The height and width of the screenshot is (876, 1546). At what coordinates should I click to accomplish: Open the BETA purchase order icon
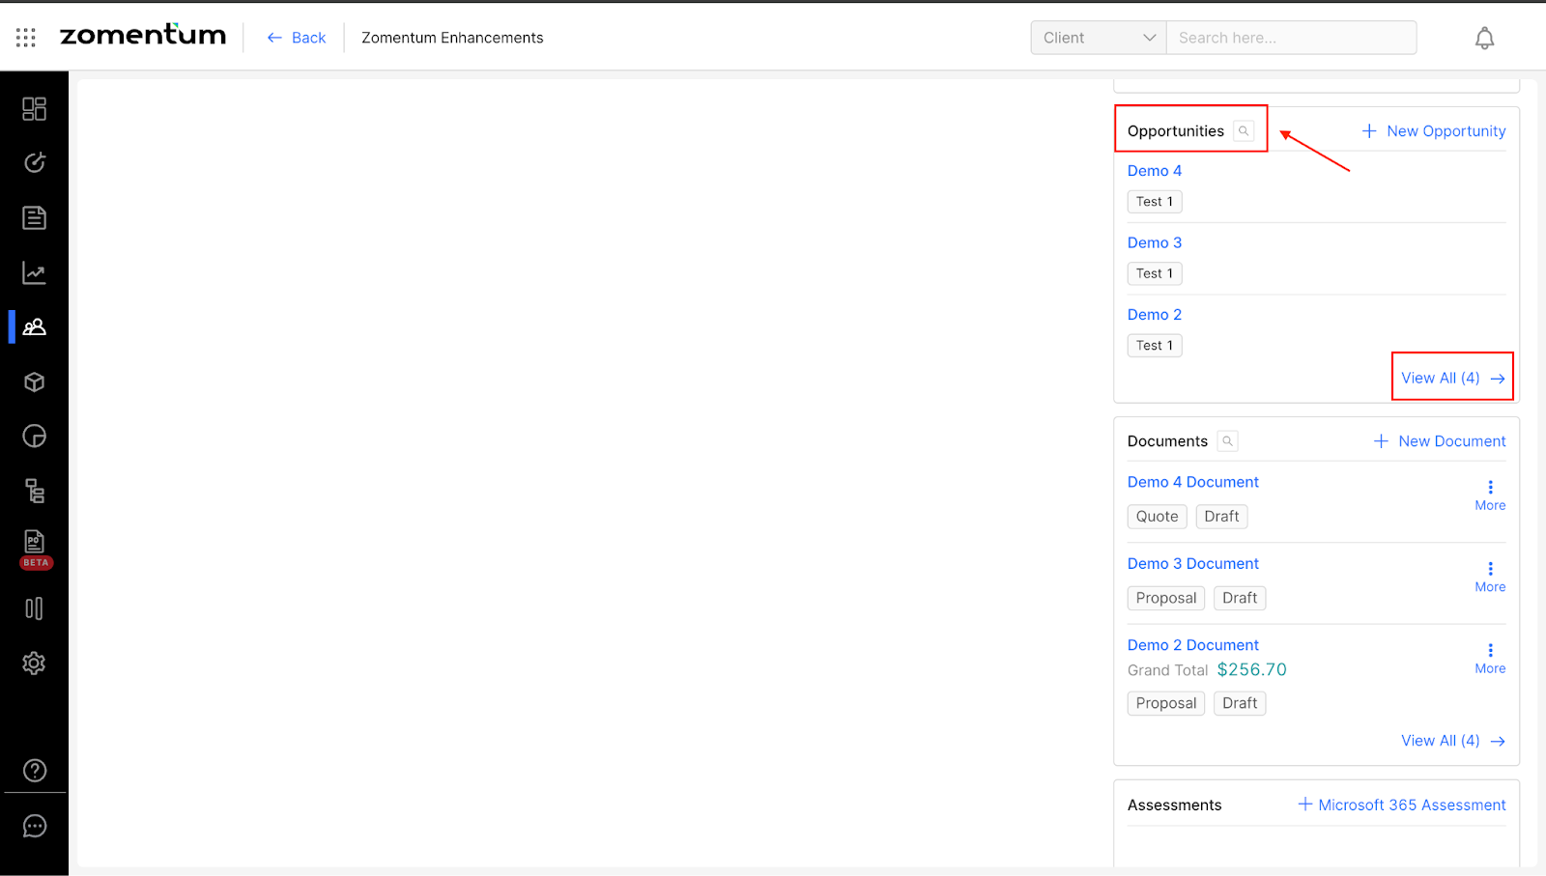coord(35,549)
